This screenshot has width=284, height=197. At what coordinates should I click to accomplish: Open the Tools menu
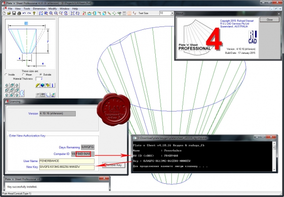tap(27, 9)
